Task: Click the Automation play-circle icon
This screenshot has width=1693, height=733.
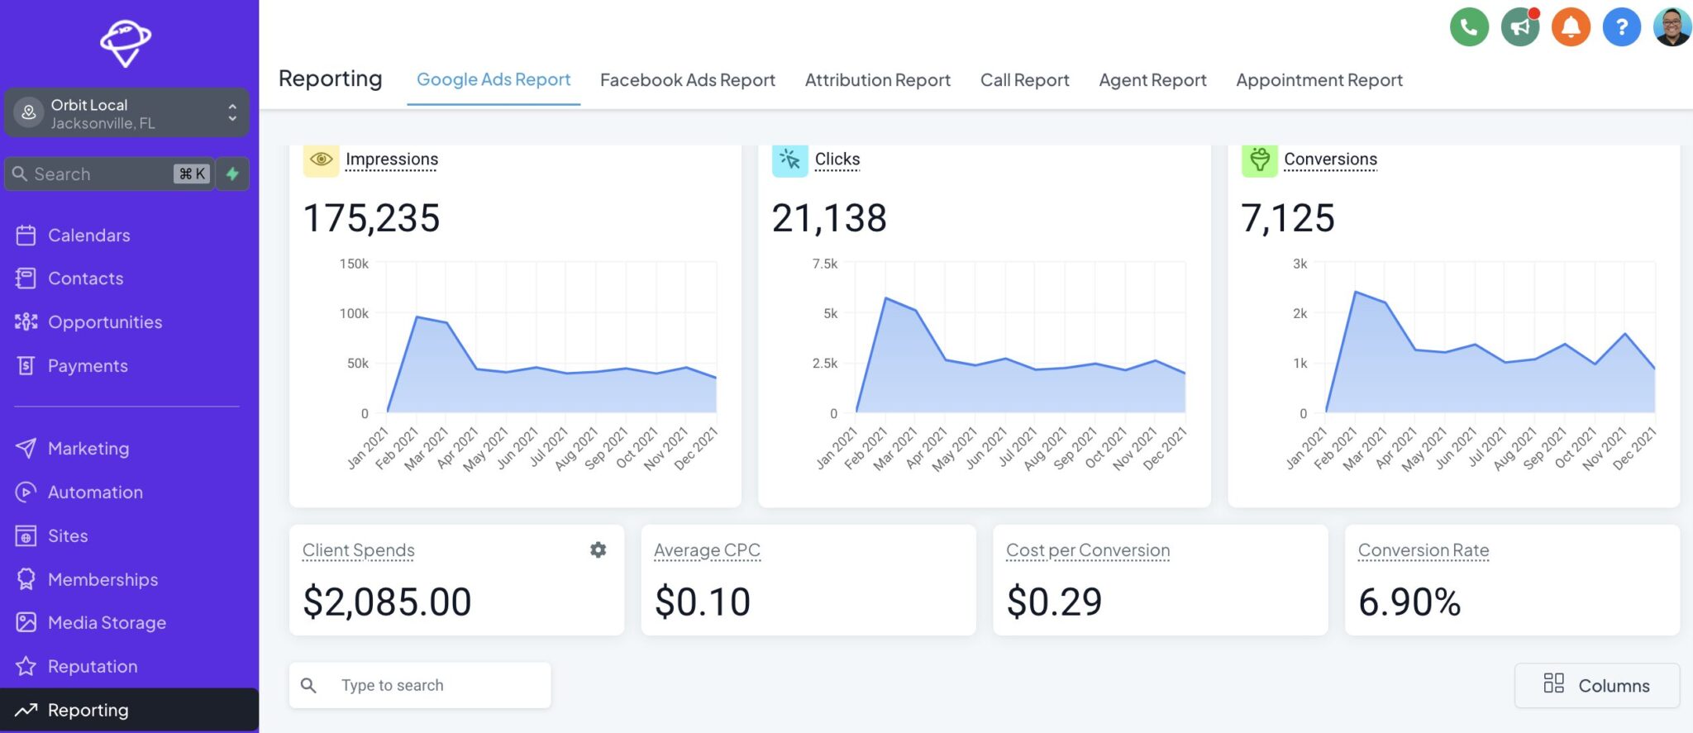Action: (26, 493)
